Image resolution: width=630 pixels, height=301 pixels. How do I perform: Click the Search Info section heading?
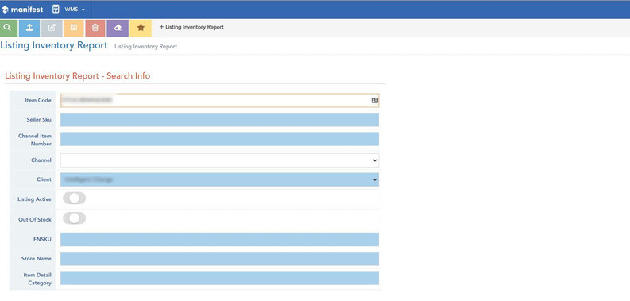point(78,76)
